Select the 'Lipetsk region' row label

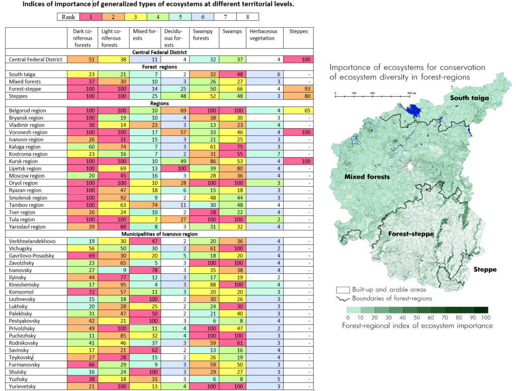pos(25,169)
